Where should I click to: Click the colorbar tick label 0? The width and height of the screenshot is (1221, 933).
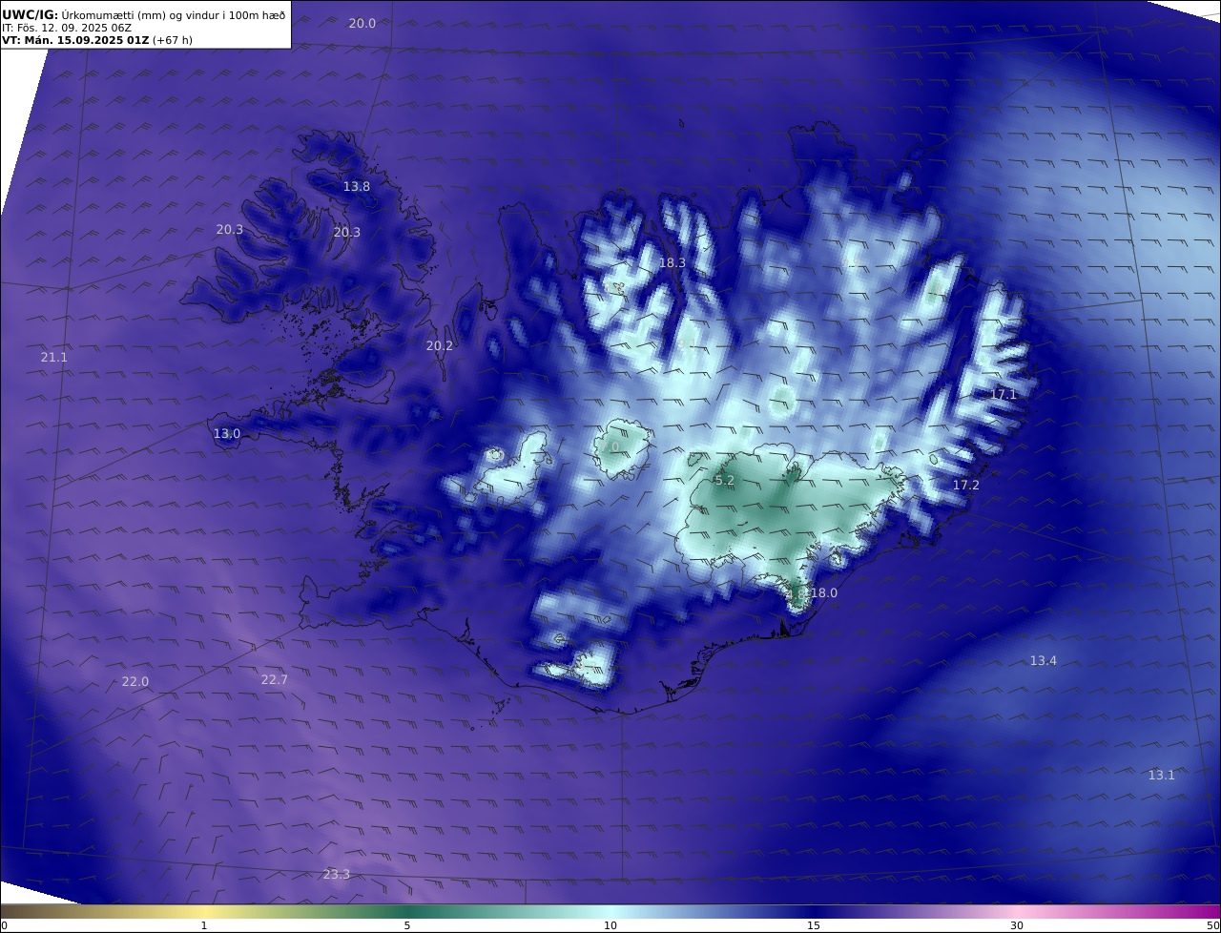(4, 925)
